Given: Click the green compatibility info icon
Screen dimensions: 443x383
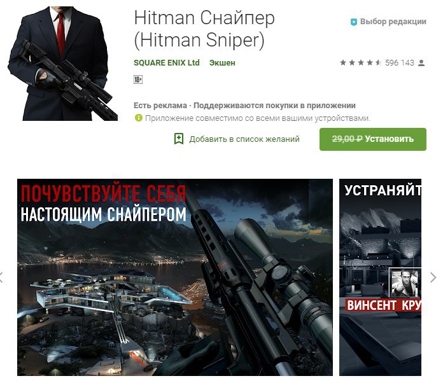Looking at the screenshot, I should coord(139,118).
